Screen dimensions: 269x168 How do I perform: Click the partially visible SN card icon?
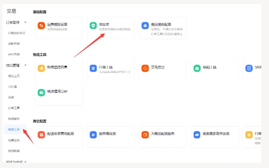(249, 68)
